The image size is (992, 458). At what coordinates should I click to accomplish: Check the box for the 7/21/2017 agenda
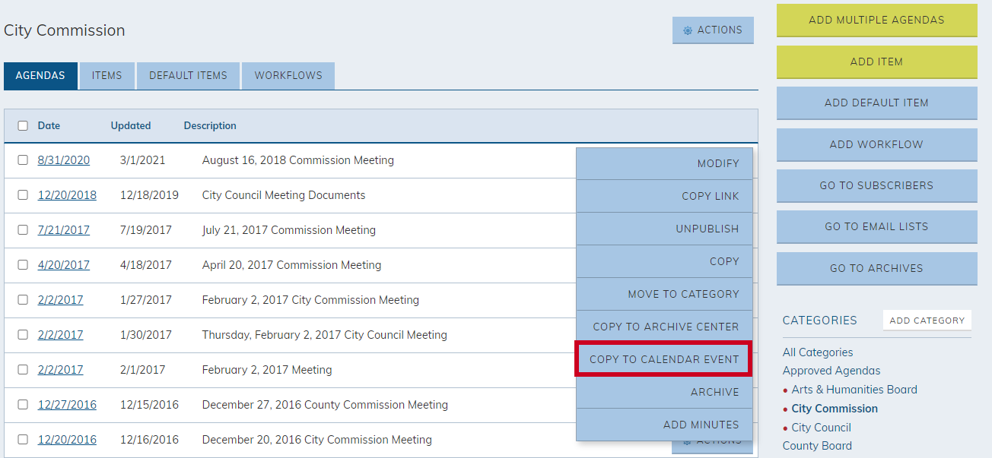click(x=23, y=230)
